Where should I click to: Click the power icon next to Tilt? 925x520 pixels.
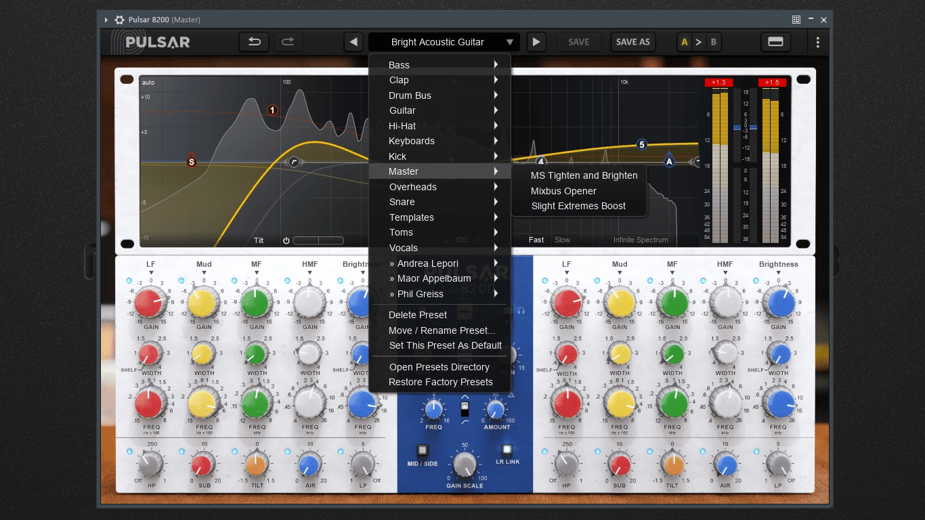[286, 240]
